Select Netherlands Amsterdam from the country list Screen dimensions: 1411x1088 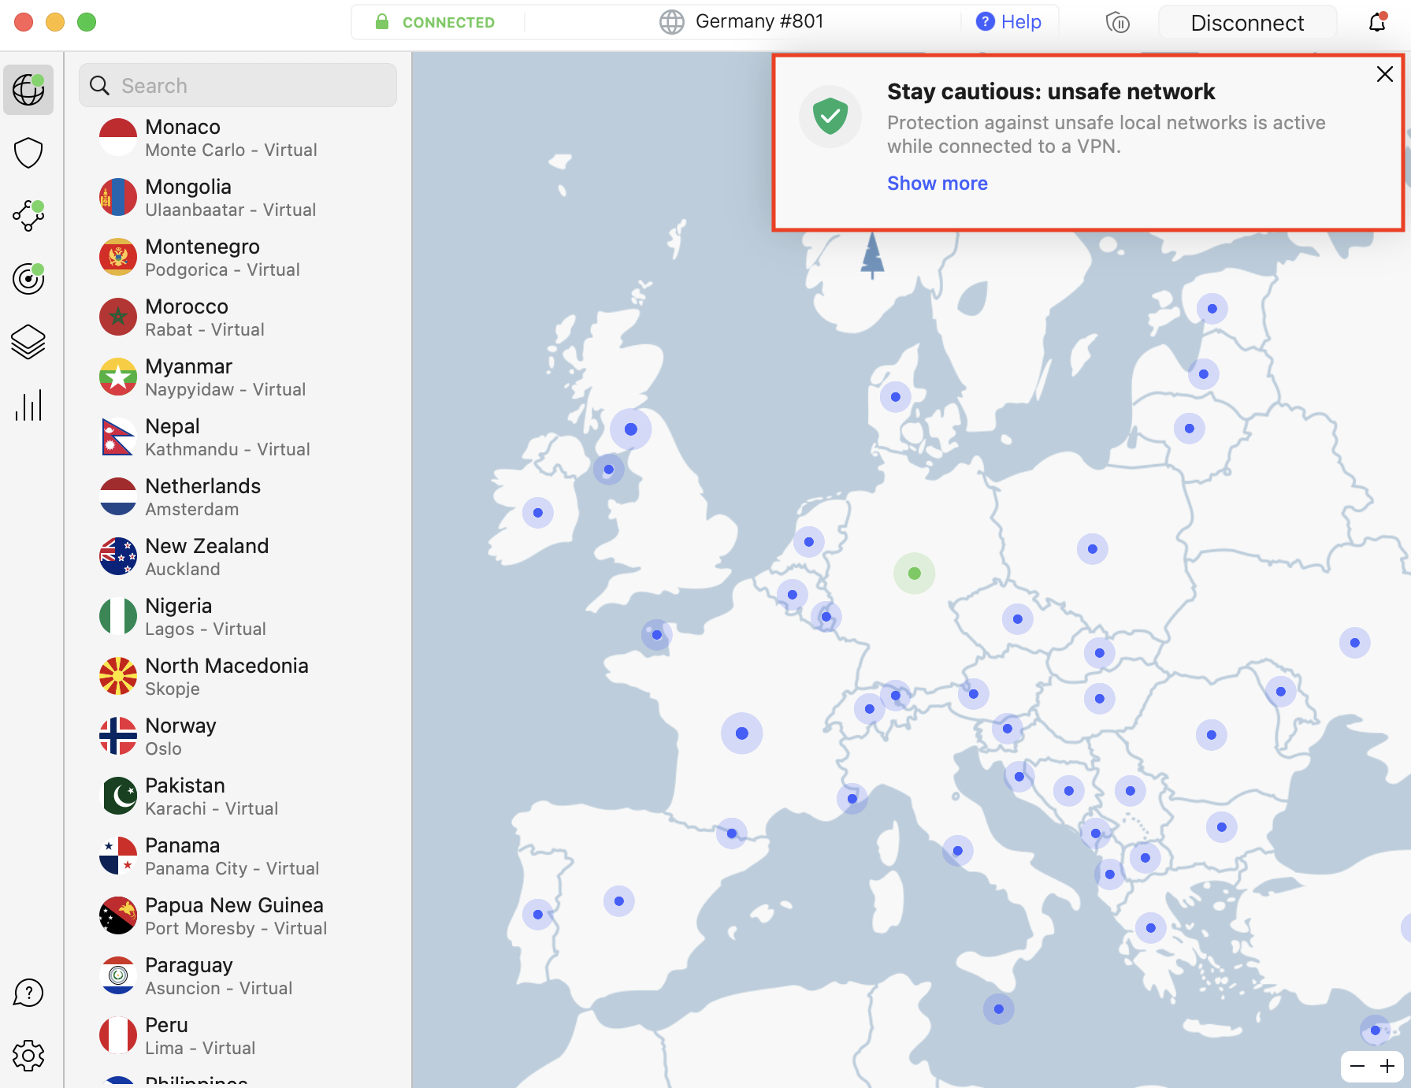[x=203, y=497]
